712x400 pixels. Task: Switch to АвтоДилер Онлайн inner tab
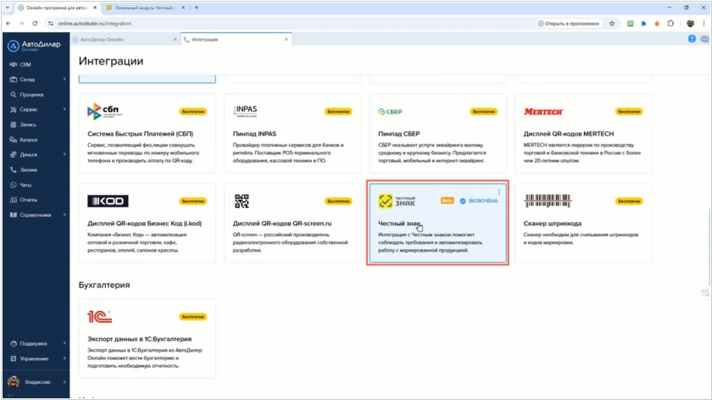pos(125,40)
